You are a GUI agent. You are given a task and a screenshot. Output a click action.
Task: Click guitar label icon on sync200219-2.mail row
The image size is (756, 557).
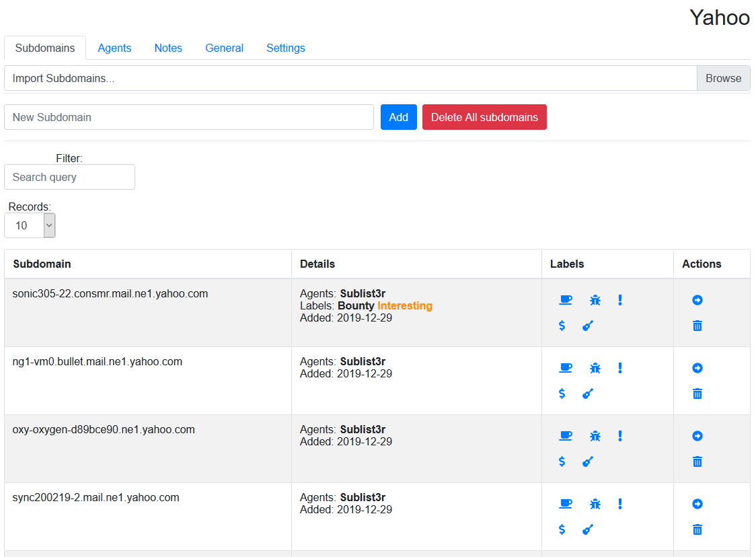coord(588,529)
